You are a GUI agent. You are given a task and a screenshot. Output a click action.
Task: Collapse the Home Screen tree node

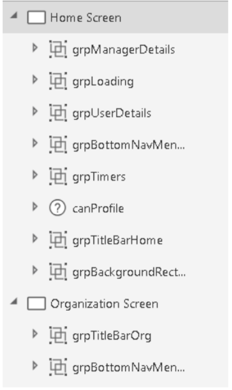pos(14,16)
